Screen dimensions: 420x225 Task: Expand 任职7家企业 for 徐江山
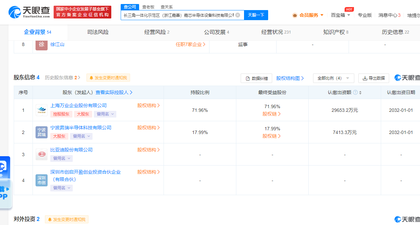click(x=190, y=44)
